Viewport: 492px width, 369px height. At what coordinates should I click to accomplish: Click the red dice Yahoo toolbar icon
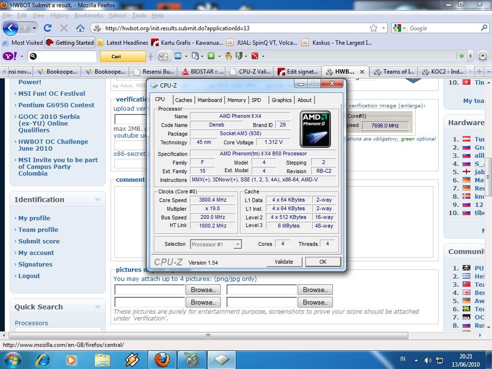tap(255, 56)
